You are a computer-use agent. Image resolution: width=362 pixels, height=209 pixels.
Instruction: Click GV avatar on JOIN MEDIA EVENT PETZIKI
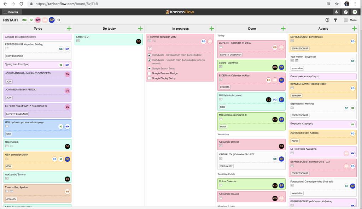pyautogui.click(x=67, y=91)
